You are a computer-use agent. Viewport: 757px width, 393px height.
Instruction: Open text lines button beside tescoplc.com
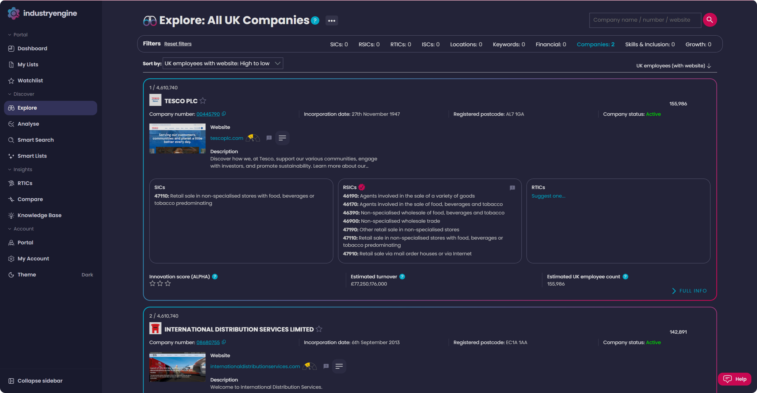pos(282,138)
